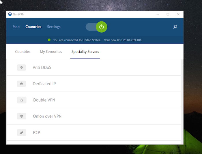The height and width of the screenshot is (154, 202).
Task: Maximize the NordVPN window
Action: 168,14
